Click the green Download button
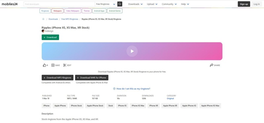Image resolution: width=264 pixels, height=123 pixels. coord(50,37)
